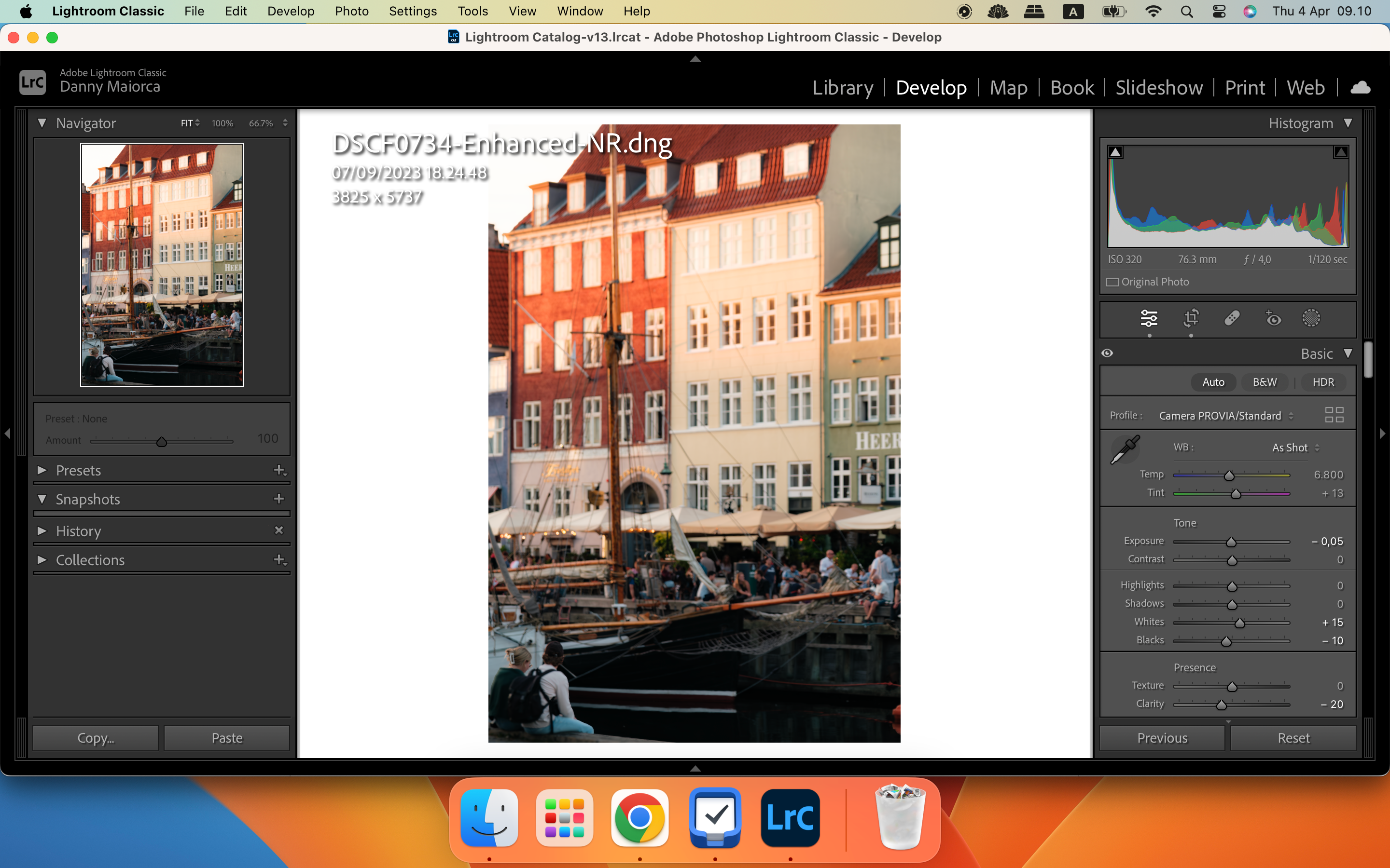Open the Profile browser grid
Screen dimensions: 1390x868
pyautogui.click(x=1334, y=415)
